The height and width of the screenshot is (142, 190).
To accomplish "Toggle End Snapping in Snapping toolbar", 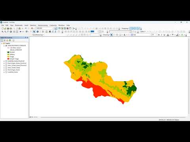I will (133, 28).
